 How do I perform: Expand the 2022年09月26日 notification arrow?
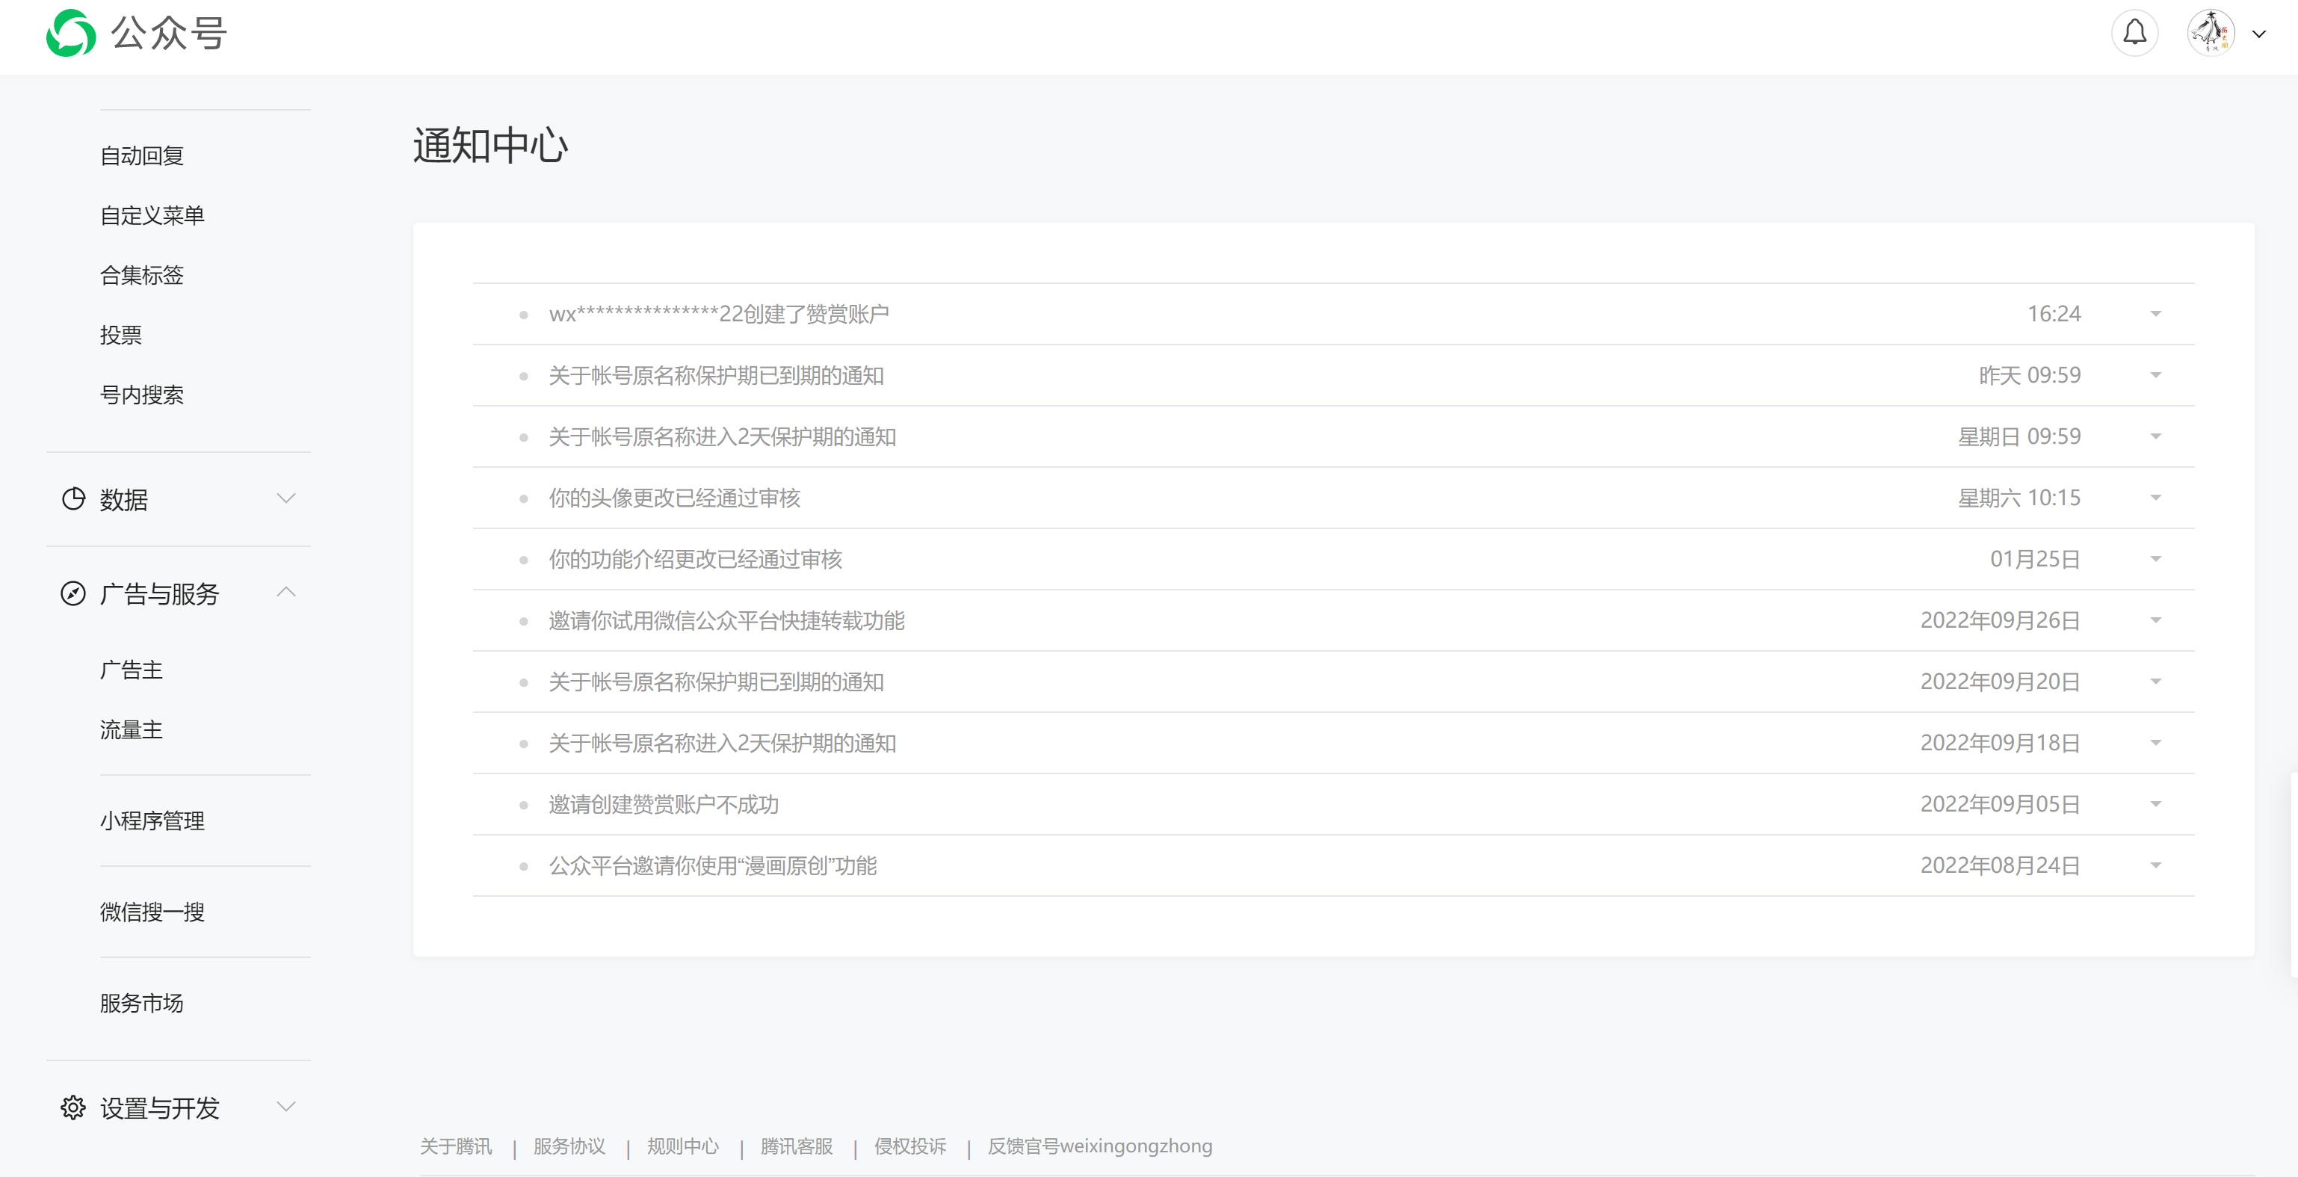pyautogui.click(x=2155, y=620)
